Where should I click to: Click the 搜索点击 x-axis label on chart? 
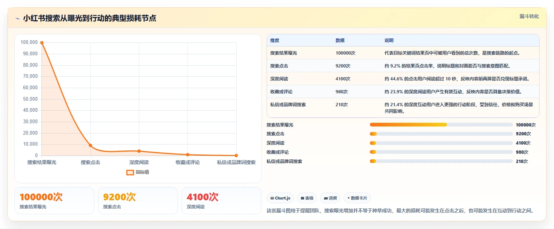point(90,162)
